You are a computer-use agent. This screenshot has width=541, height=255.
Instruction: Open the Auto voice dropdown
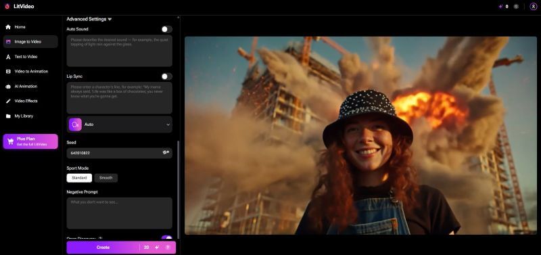120,124
